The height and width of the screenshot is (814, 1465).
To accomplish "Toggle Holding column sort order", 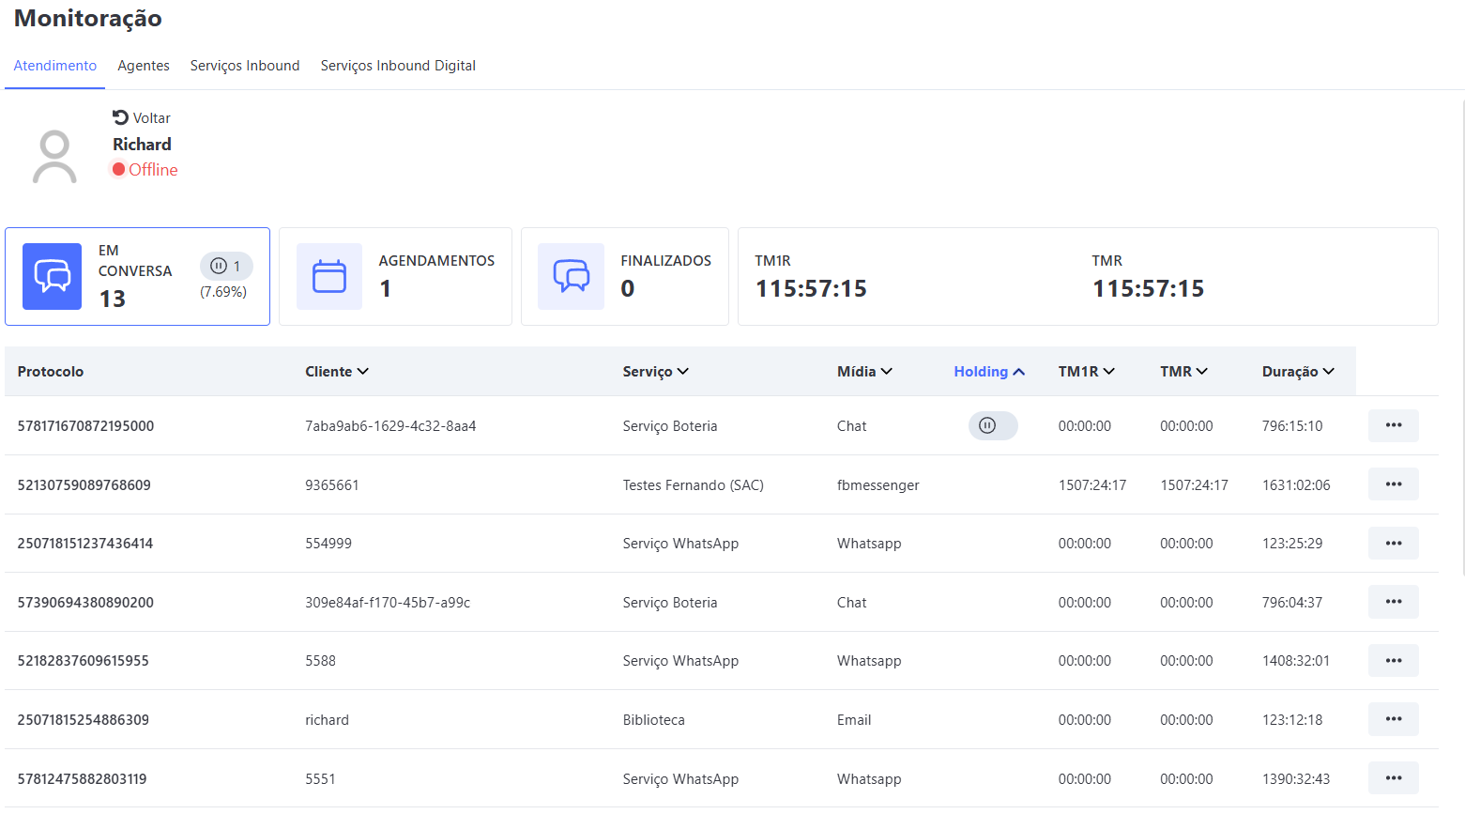I will point(988,372).
